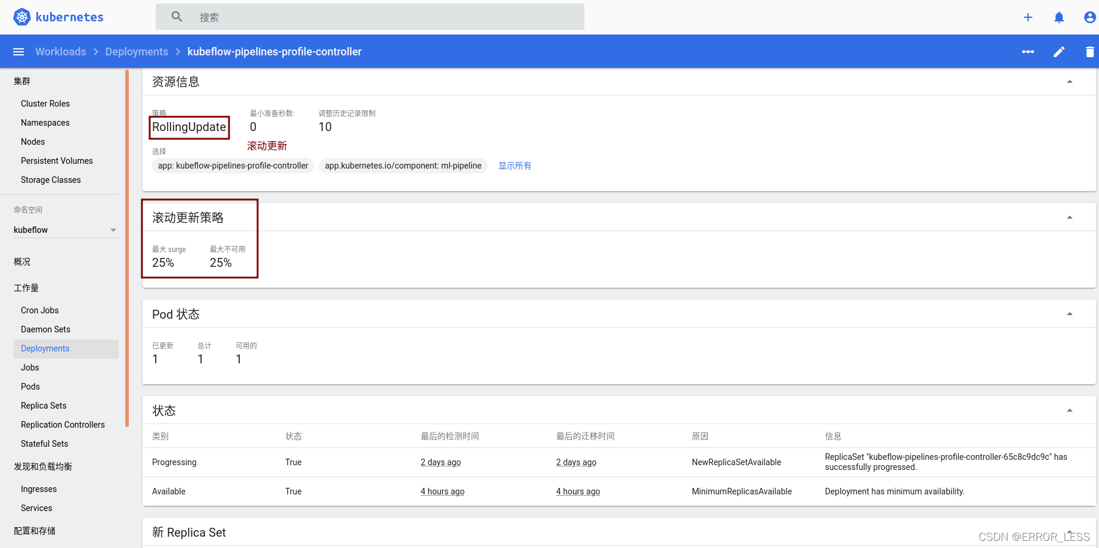
Task: Click the Available condition type cell
Action: (x=169, y=491)
